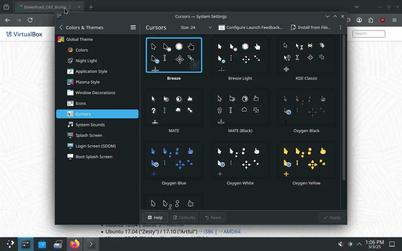Go back in Firefox browser

8,20
